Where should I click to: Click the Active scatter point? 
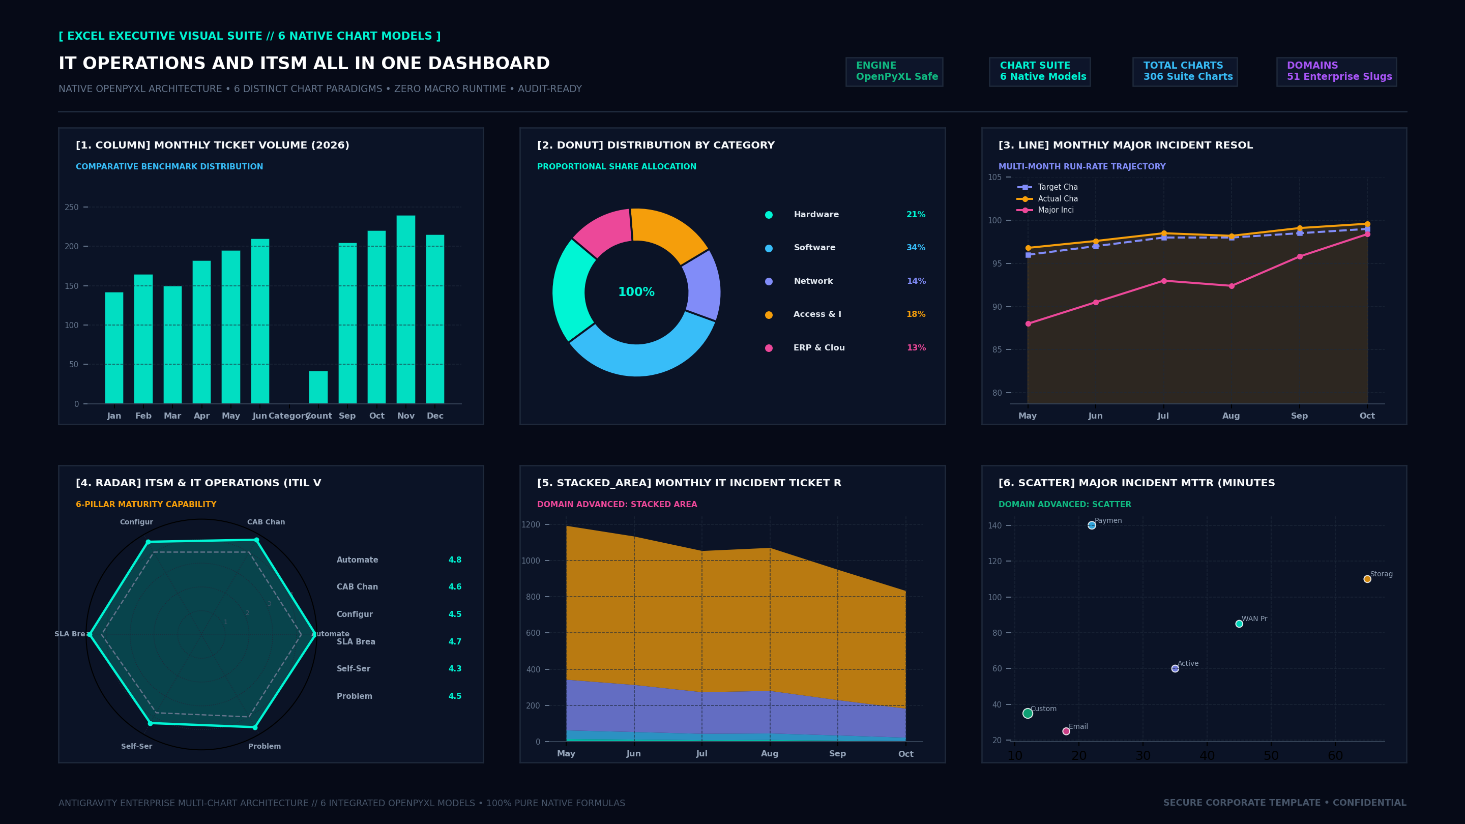[x=1175, y=669]
